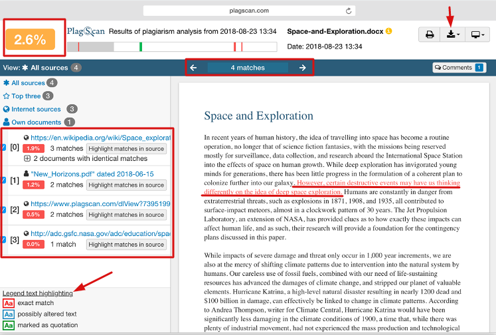Toggle the checkbox for source [0]
Screen dimensions: 496x335
[4, 148]
